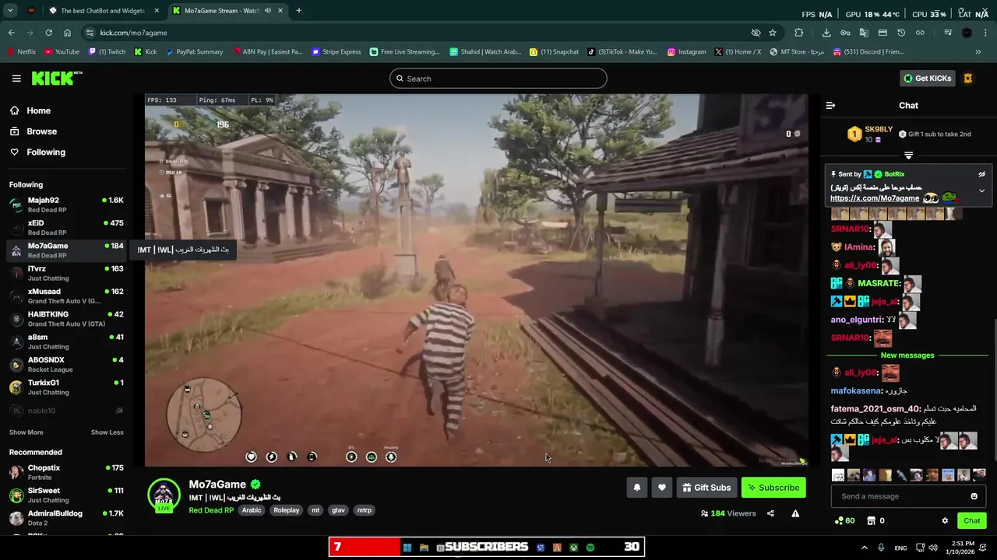Open the Chrome three-dot menu

[x=985, y=33]
